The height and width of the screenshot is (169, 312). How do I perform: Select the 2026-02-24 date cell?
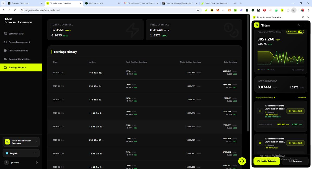58,100
